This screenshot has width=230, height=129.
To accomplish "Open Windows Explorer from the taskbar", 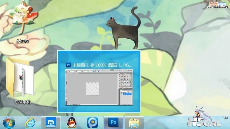I will [x=134, y=123].
